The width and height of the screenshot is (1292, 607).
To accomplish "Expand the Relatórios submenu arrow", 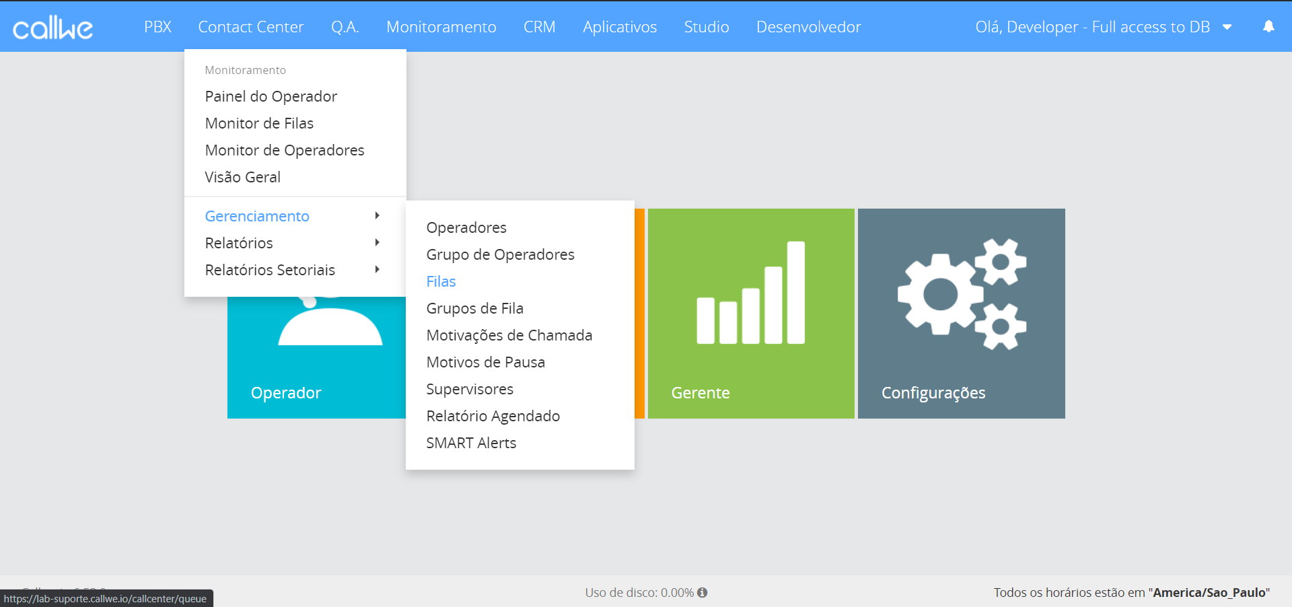I will [378, 242].
